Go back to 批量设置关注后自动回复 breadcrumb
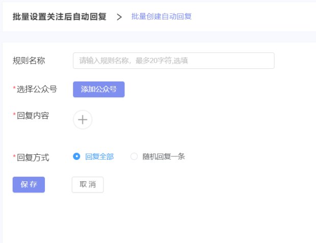Image resolution: width=316 pixels, height=243 pixels. click(x=60, y=16)
